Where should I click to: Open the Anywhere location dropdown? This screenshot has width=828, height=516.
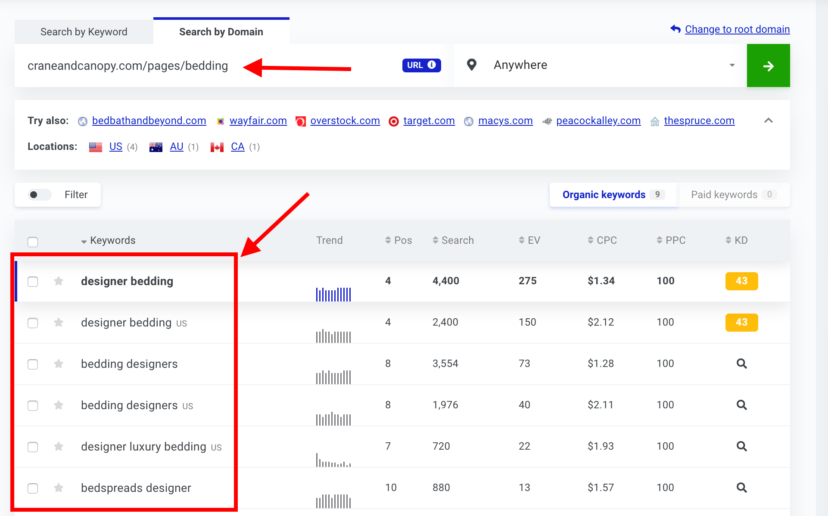click(x=732, y=65)
